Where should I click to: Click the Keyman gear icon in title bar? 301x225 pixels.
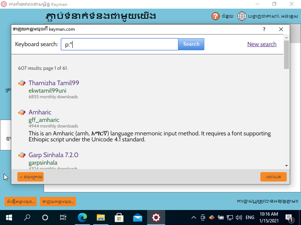[4, 4]
